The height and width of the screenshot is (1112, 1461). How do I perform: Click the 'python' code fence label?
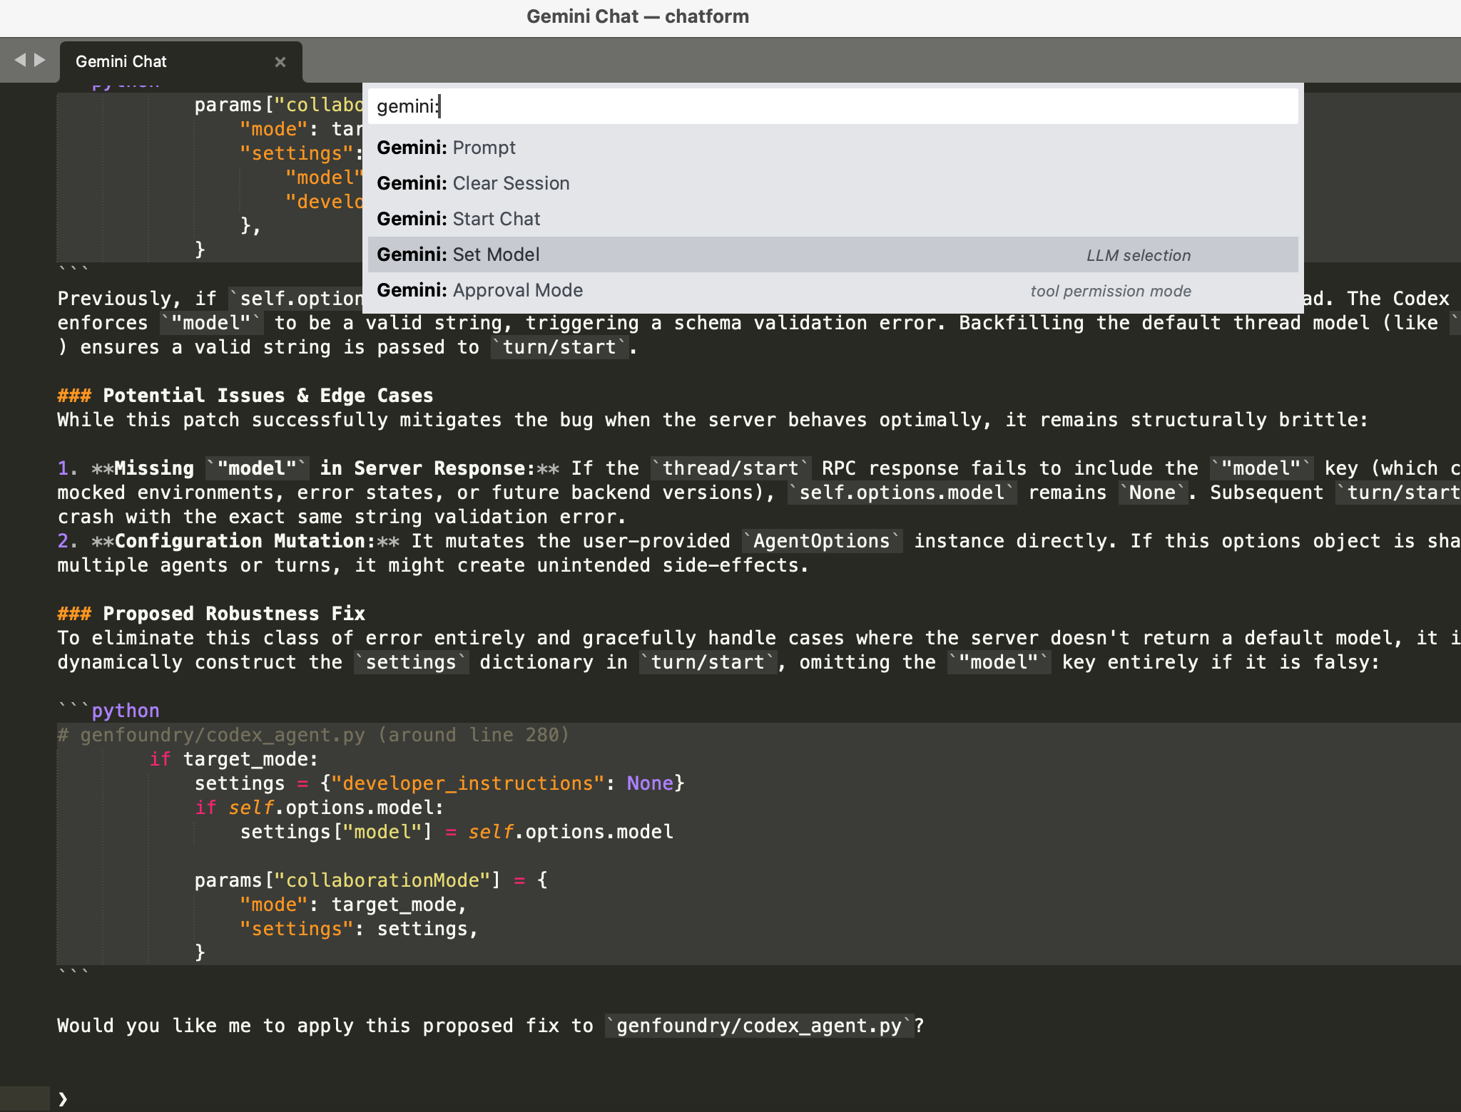(x=126, y=711)
